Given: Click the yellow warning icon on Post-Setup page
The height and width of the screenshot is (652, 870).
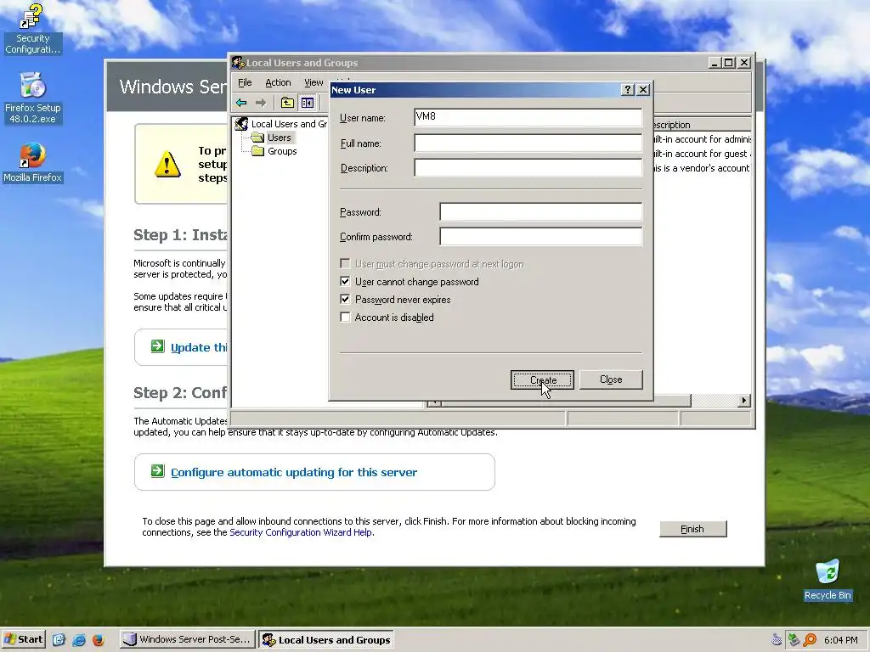Looking at the screenshot, I should tap(167, 165).
